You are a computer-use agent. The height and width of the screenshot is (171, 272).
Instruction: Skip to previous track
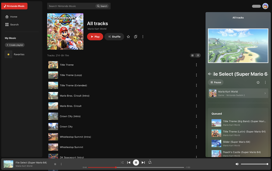pyautogui.click(x=129, y=162)
